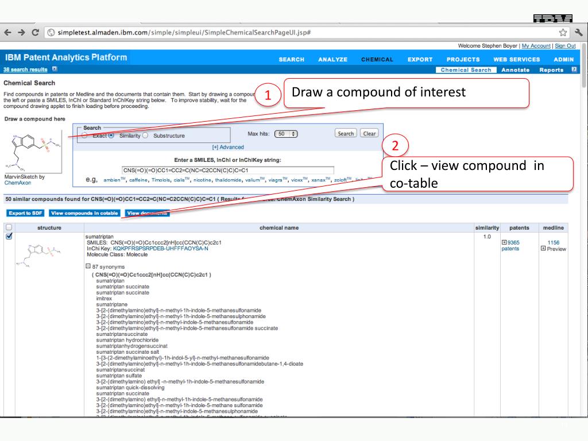This screenshot has width=588, height=441.
Task: Click the similarity column header
Action: 487,227
